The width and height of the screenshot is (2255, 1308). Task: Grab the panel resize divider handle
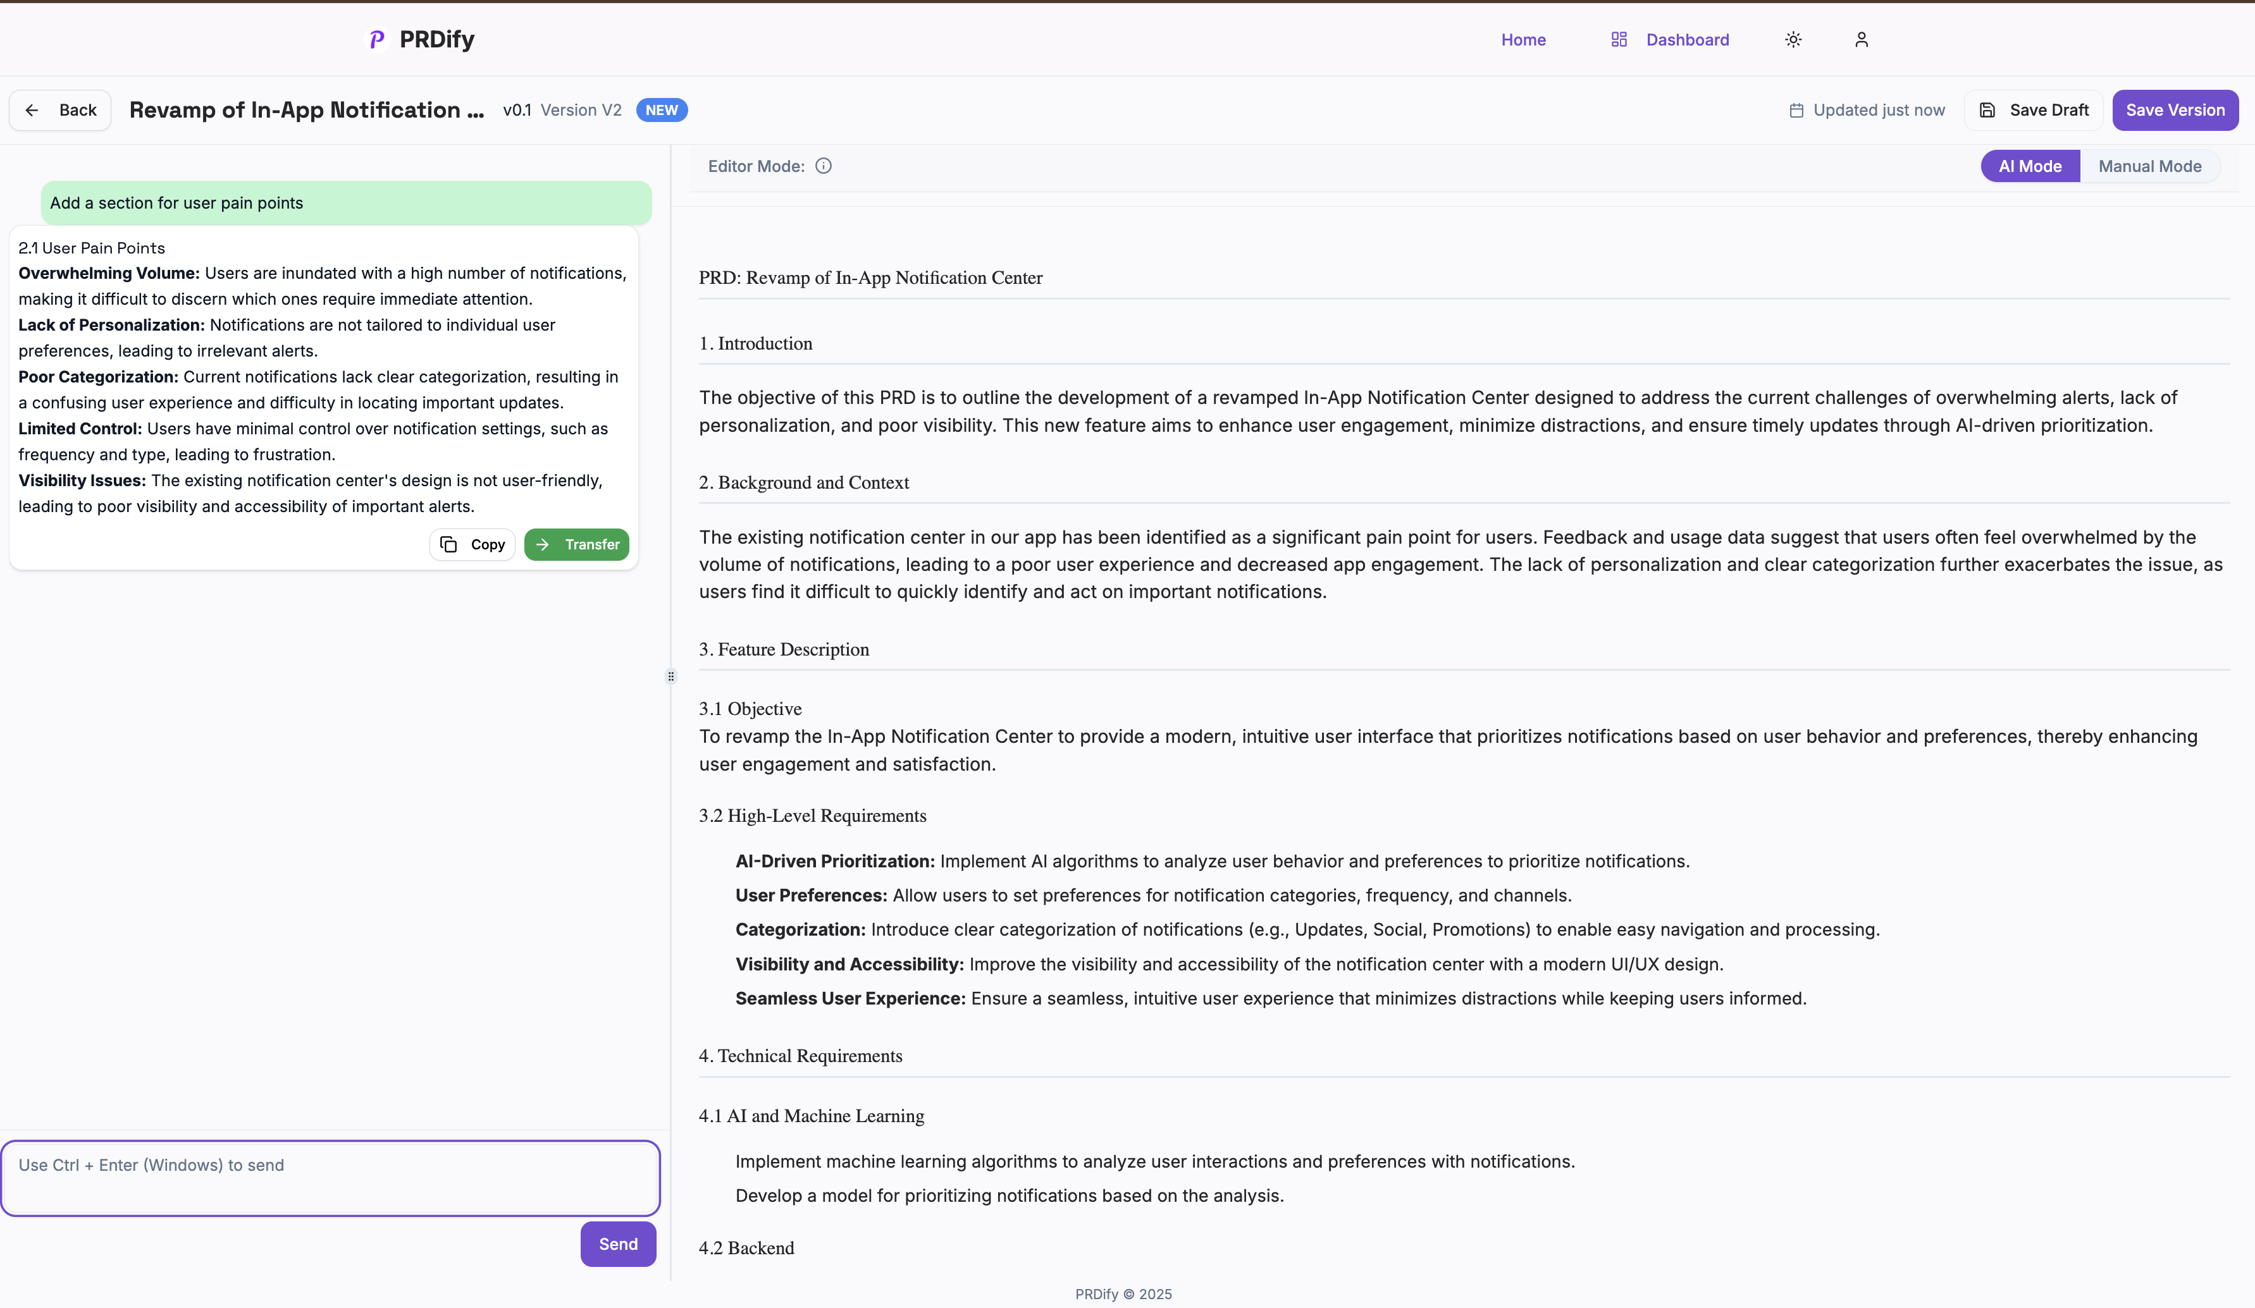671,677
